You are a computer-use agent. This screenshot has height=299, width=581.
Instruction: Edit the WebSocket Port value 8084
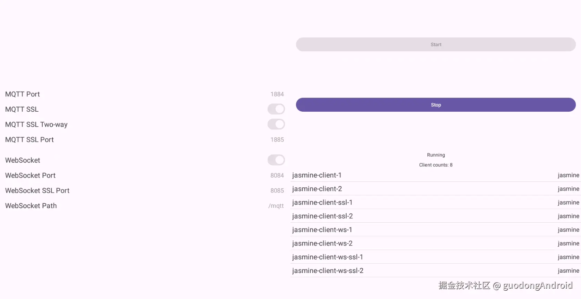coord(277,176)
